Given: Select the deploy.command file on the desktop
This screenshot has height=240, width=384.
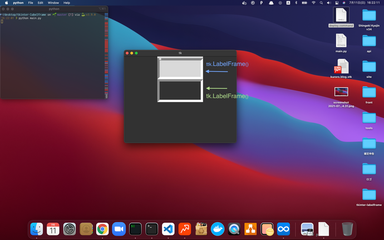Looking at the screenshot, I should [341, 17].
